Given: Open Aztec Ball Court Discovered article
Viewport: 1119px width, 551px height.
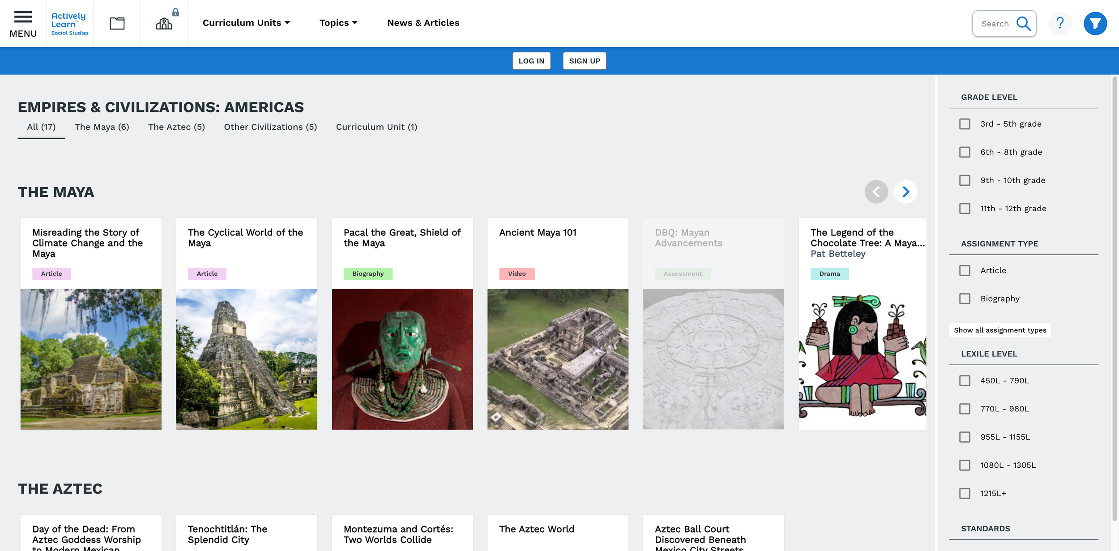Looking at the screenshot, I should tap(700, 538).
